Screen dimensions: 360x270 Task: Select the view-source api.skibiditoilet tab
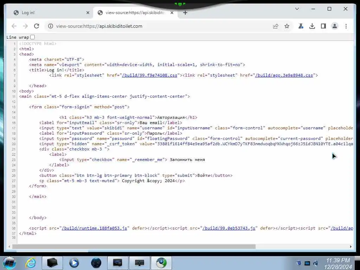click(135, 13)
